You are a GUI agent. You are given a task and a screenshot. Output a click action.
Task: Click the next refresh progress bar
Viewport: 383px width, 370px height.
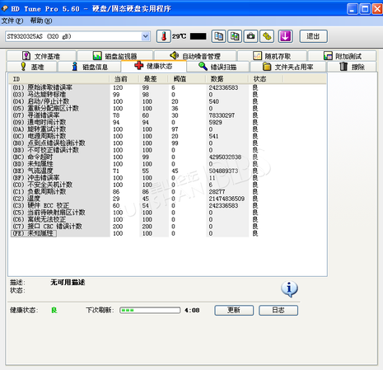point(150,311)
